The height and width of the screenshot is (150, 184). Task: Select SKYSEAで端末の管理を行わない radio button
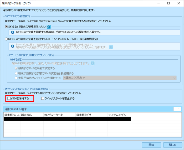click(x=6, y=27)
